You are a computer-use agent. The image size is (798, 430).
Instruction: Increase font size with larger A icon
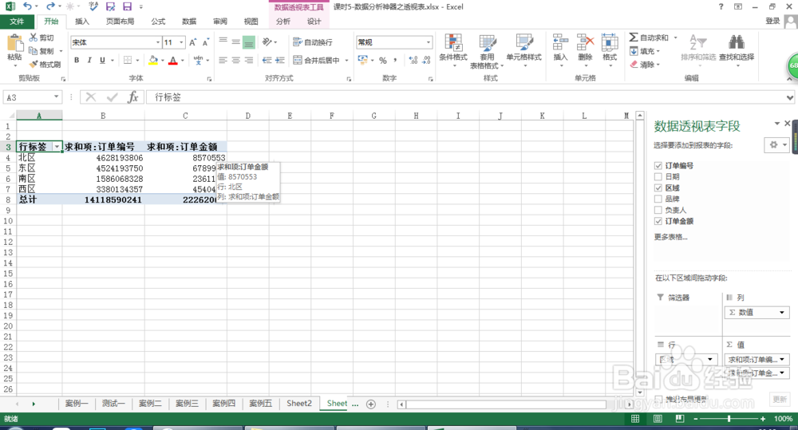(x=193, y=42)
